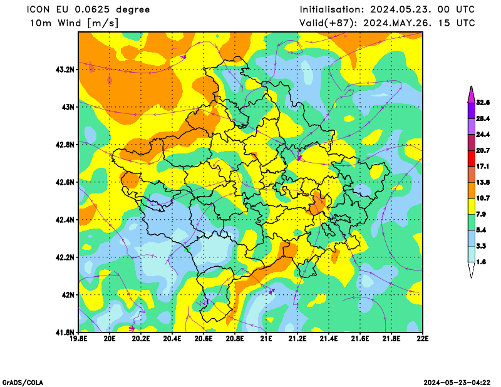Click the 13.8 colorbar label
The height and width of the screenshot is (387, 501).
(x=483, y=182)
